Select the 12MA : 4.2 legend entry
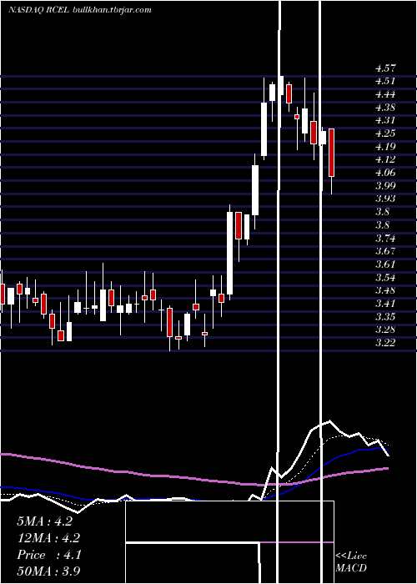 (48, 538)
